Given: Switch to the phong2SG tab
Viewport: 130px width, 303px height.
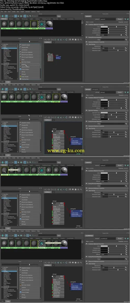Looking at the screenshot, I should pyautogui.click(x=95, y=89).
